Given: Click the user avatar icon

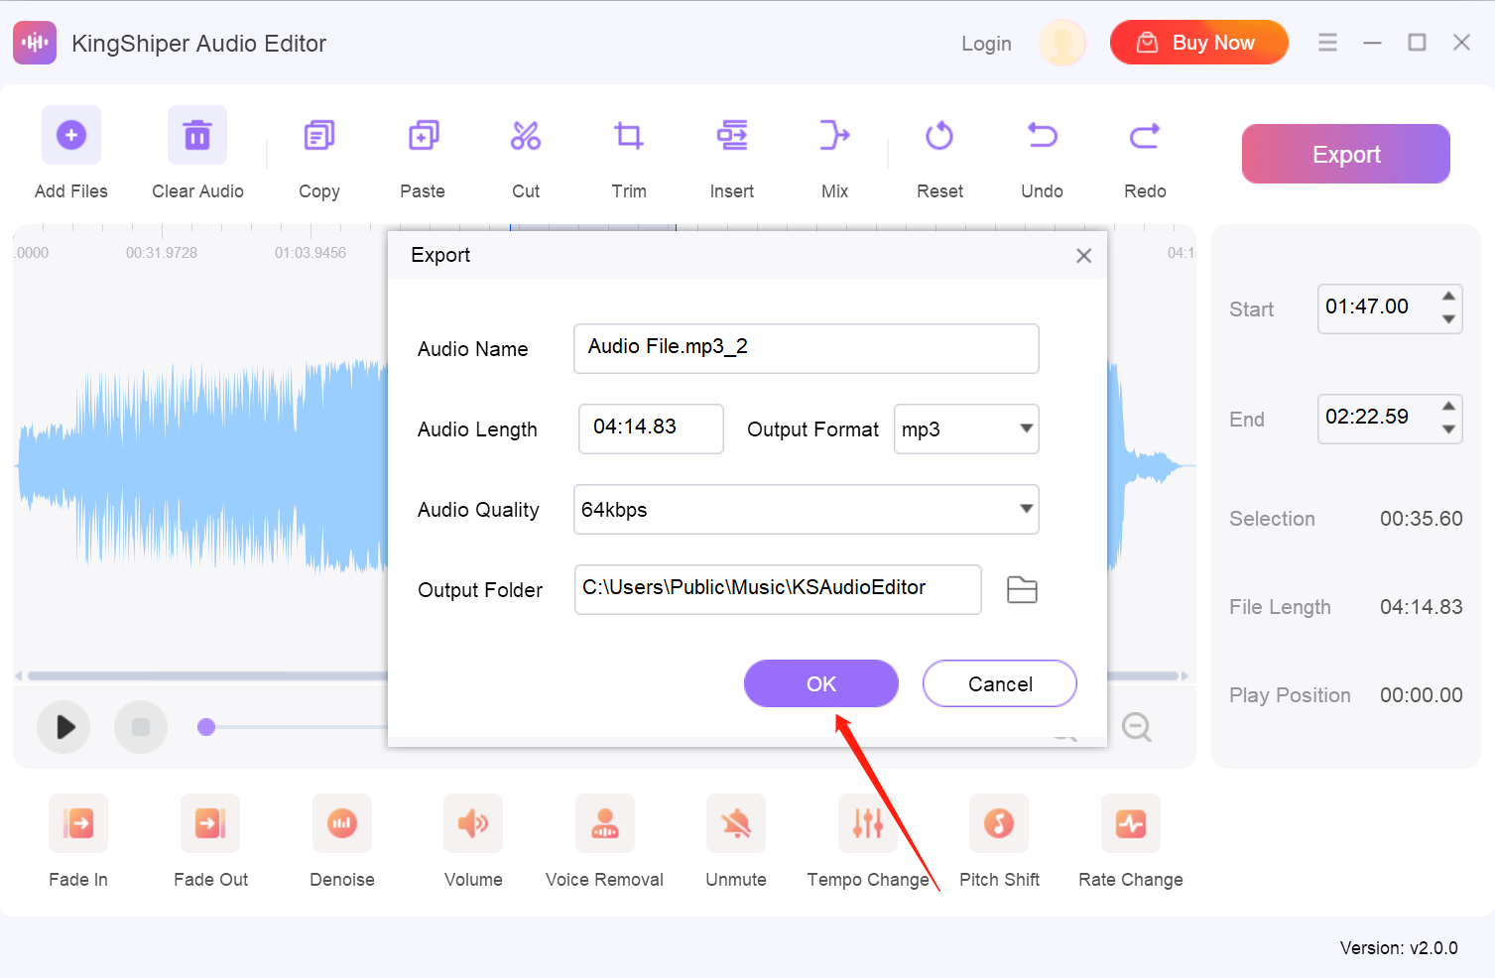Looking at the screenshot, I should (1062, 43).
